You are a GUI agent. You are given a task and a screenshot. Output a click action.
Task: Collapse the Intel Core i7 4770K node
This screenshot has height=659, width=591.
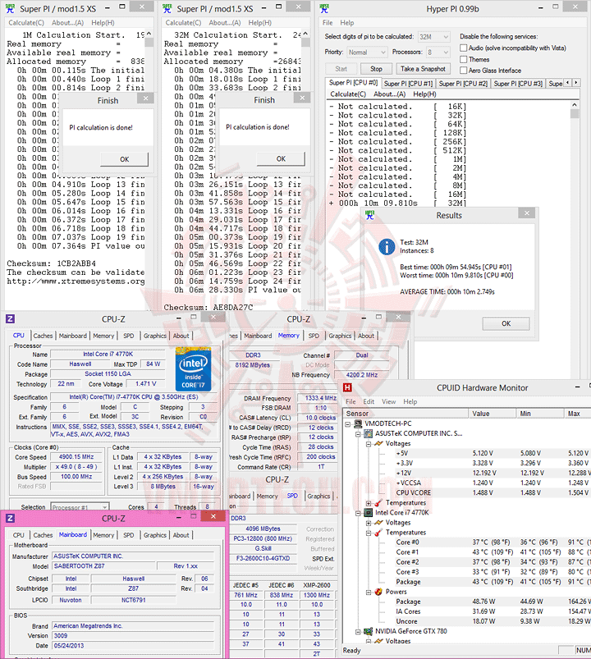coord(358,513)
